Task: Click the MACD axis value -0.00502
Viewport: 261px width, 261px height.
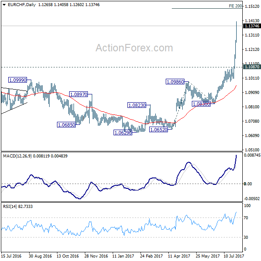Action: click(x=252, y=199)
